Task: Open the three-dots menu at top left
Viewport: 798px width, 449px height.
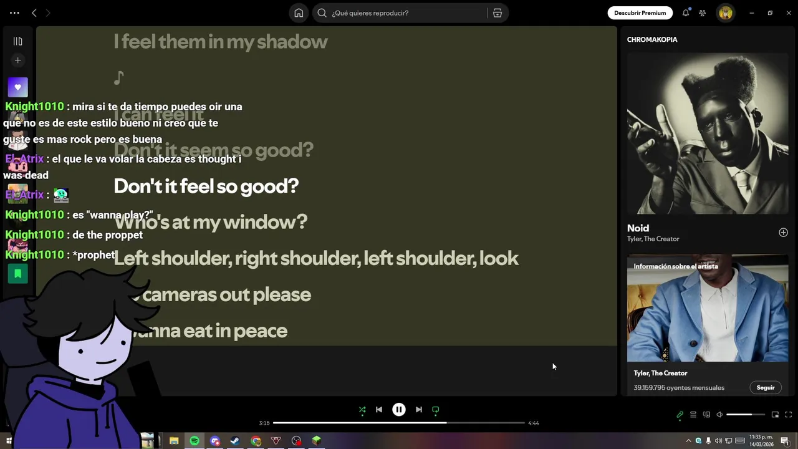Action: (14, 12)
